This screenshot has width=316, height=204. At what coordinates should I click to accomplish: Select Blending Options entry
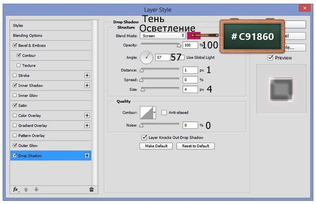pyautogui.click(x=51, y=36)
